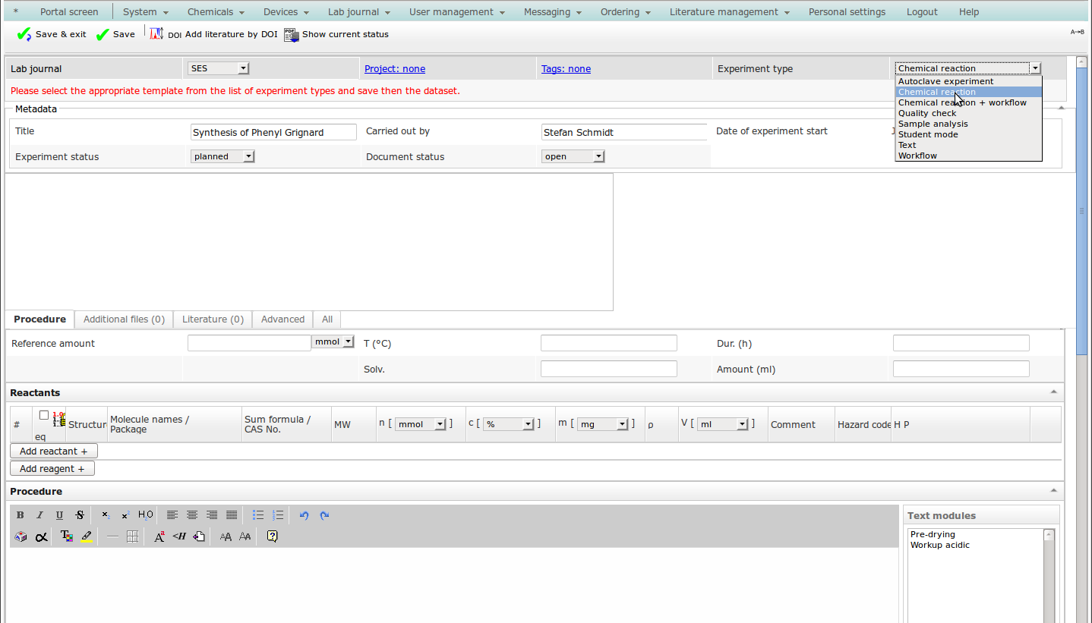Insert a table using the grid icon
The width and height of the screenshot is (1092, 623).
(x=132, y=536)
